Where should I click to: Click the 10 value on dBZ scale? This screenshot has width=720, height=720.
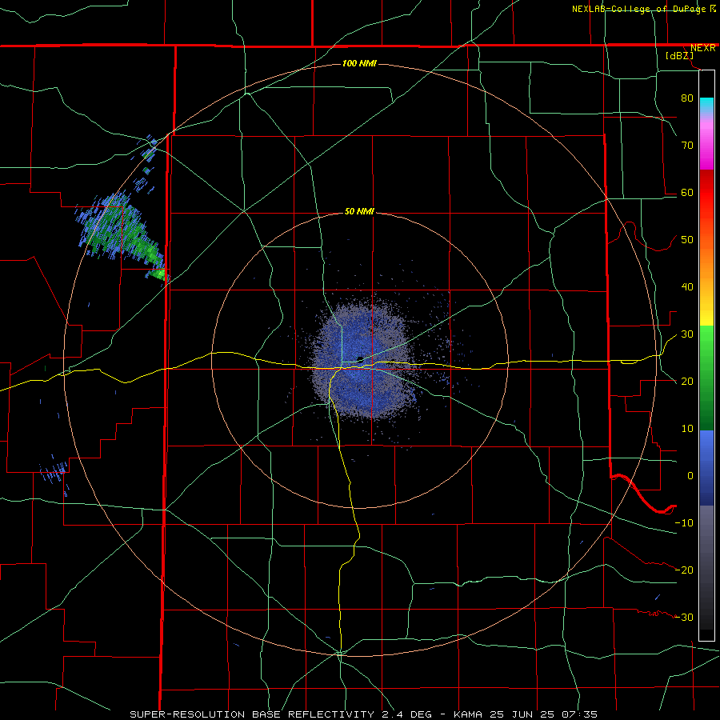pyautogui.click(x=687, y=429)
